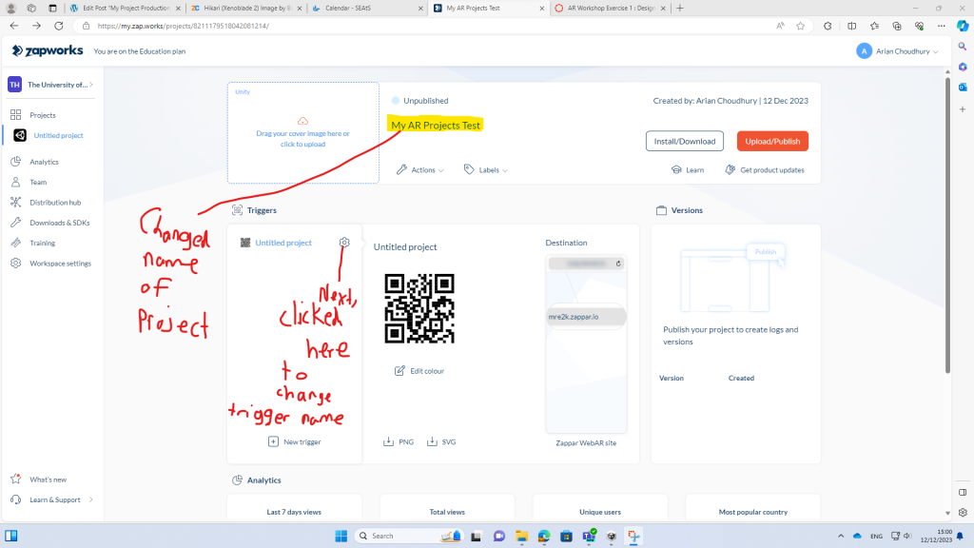
Task: Click the Windows Start button
Action: click(x=340, y=536)
